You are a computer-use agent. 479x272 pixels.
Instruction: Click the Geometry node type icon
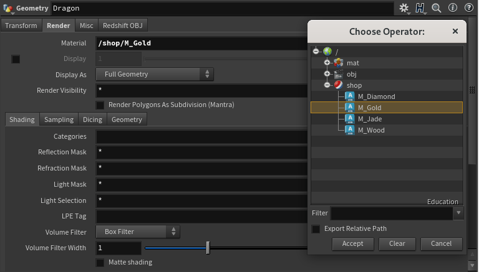coord(8,9)
